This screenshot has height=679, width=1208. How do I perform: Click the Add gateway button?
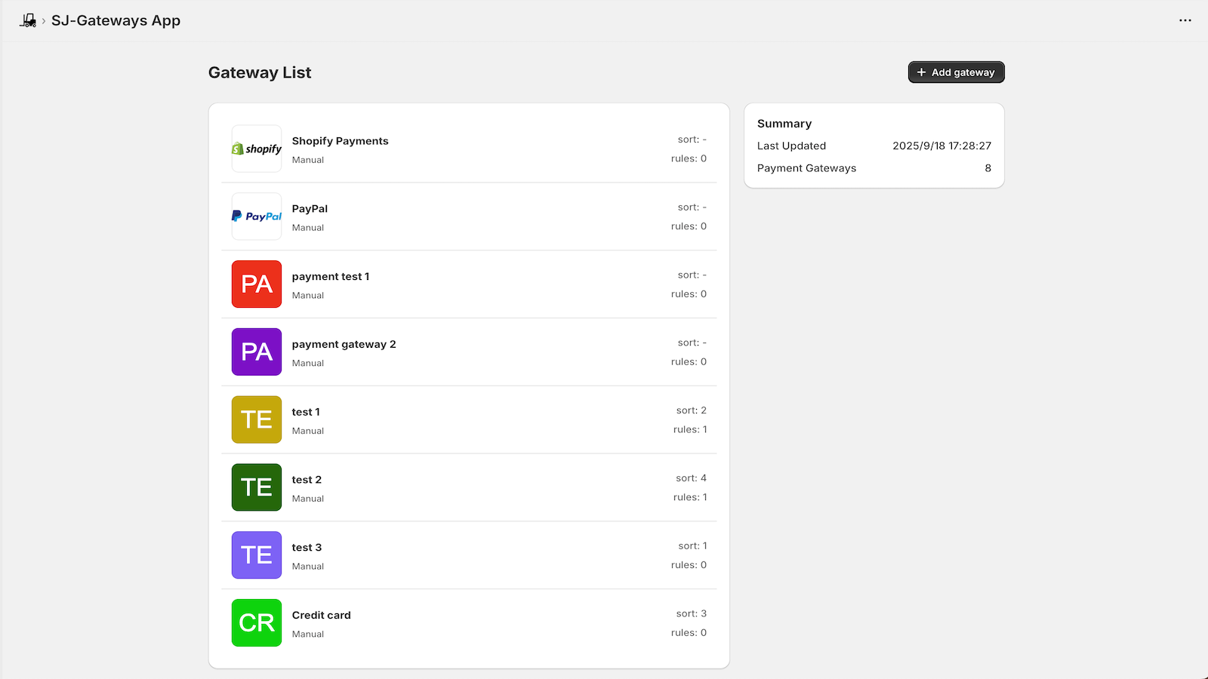pyautogui.click(x=956, y=72)
